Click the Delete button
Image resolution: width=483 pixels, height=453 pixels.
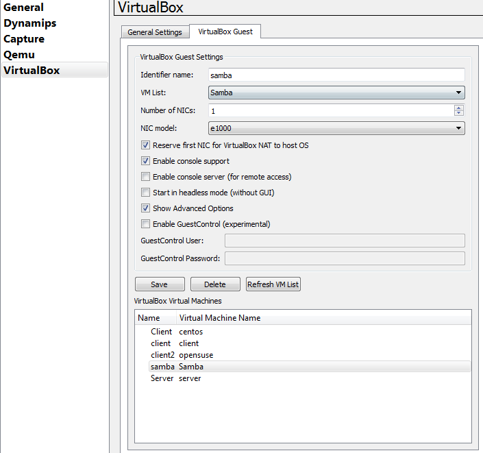tap(215, 284)
